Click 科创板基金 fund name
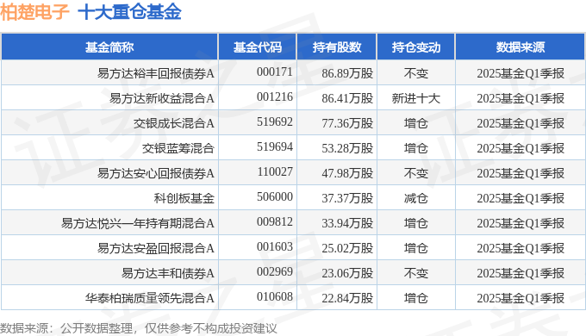 (x=184, y=198)
